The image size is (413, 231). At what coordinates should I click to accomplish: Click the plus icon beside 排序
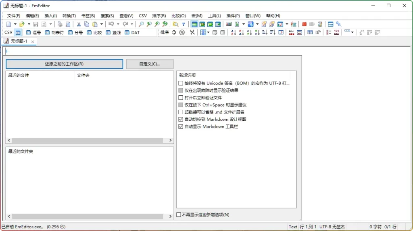coord(174,32)
